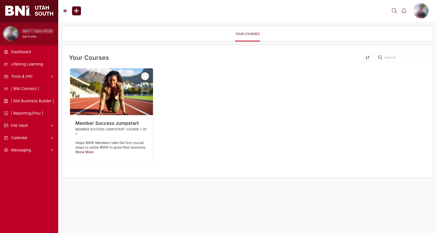Image resolution: width=436 pixels, height=233 pixels.
Task: Click the File Vault document icon
Action: [6, 126]
